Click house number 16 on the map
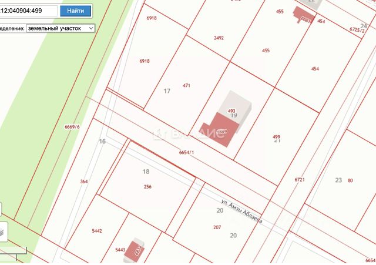The image size is (376, 265). coord(102,142)
